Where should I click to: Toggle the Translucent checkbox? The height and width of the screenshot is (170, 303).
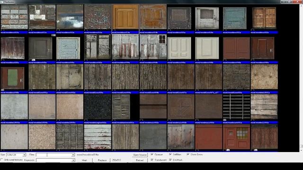click(152, 160)
